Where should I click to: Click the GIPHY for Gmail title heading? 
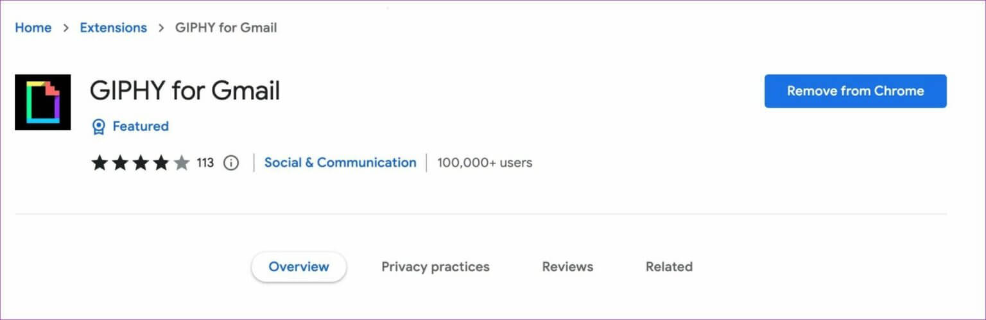click(x=185, y=91)
